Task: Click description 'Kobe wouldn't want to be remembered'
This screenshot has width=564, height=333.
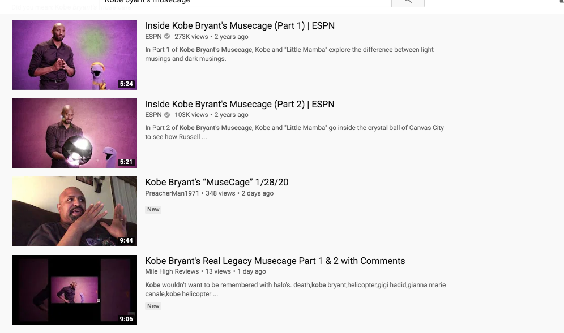Action: 296,289
